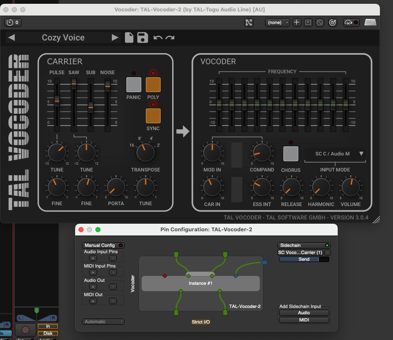Viewport: 393px width, 340px height.
Task: Click the ESS INT knob
Action: 262,187
